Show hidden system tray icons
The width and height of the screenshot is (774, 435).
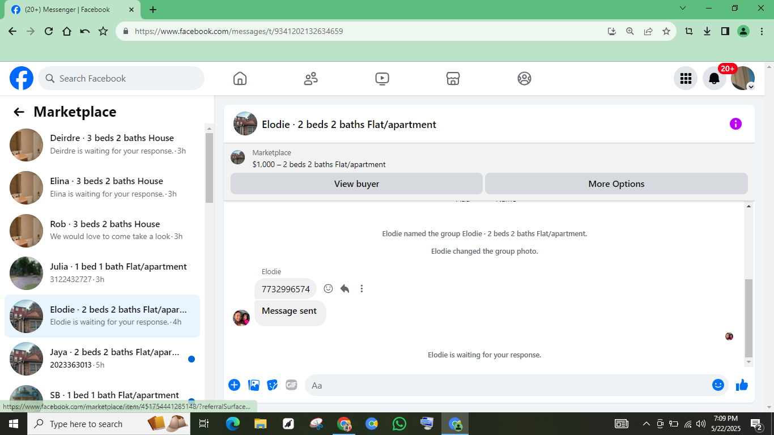(646, 424)
